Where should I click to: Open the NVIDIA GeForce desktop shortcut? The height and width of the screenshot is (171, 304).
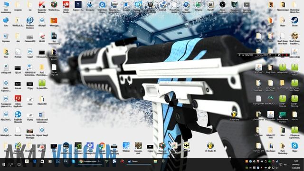(78, 146)
